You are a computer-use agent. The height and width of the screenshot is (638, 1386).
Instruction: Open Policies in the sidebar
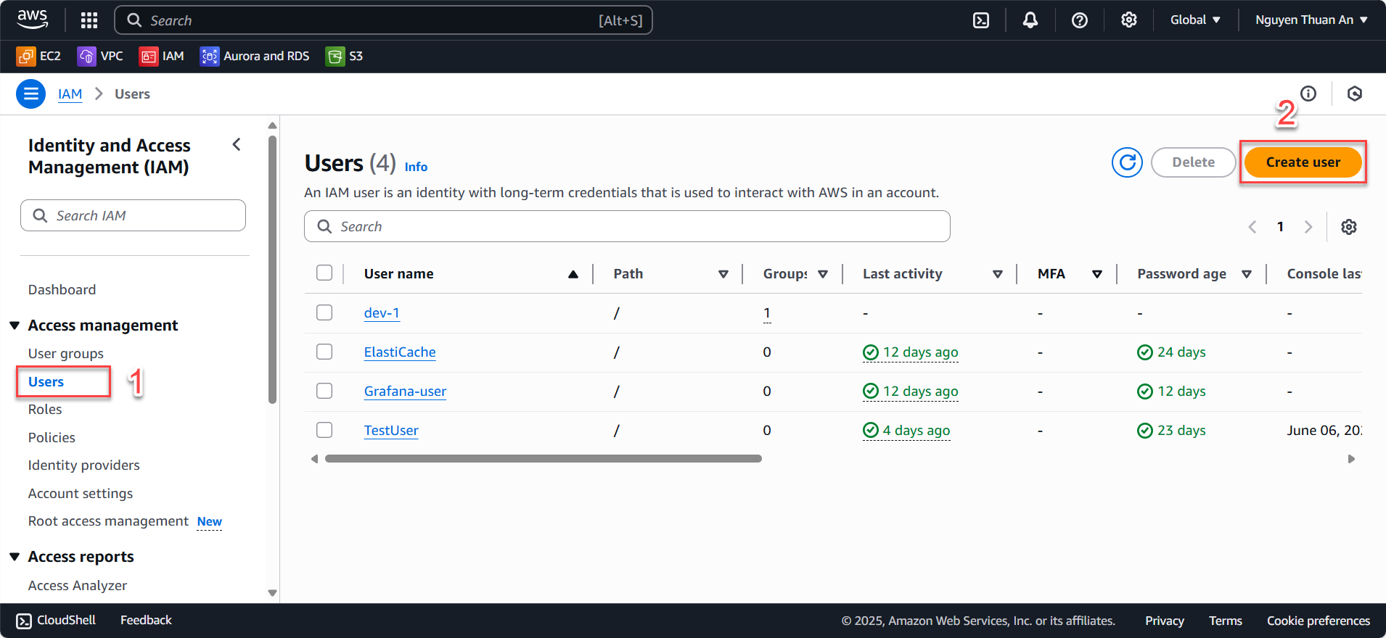(x=52, y=438)
